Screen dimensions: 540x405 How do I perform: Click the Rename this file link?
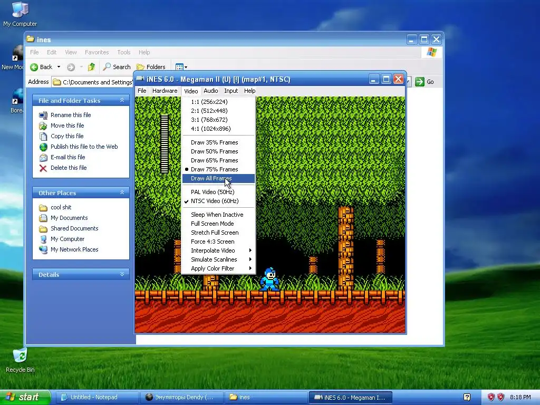(71, 115)
